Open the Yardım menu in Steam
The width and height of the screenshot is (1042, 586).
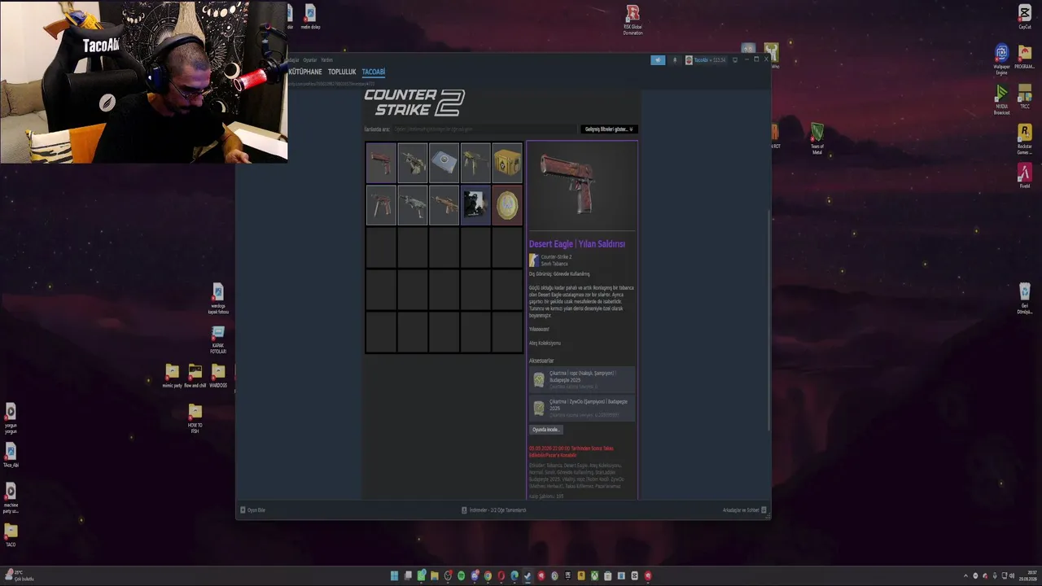click(x=326, y=60)
